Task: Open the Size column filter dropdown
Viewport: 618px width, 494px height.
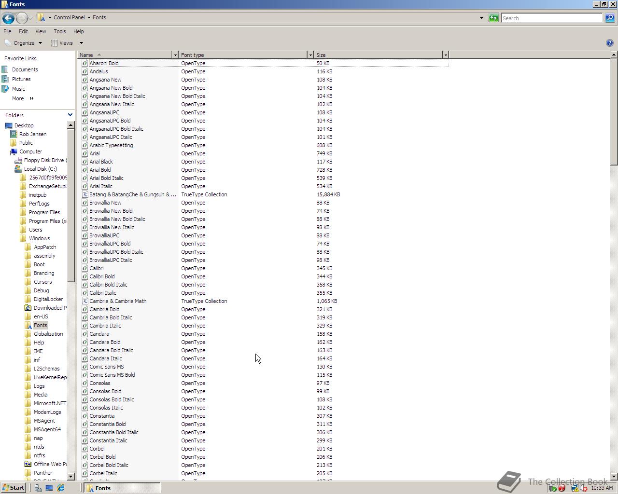Action: 445,55
